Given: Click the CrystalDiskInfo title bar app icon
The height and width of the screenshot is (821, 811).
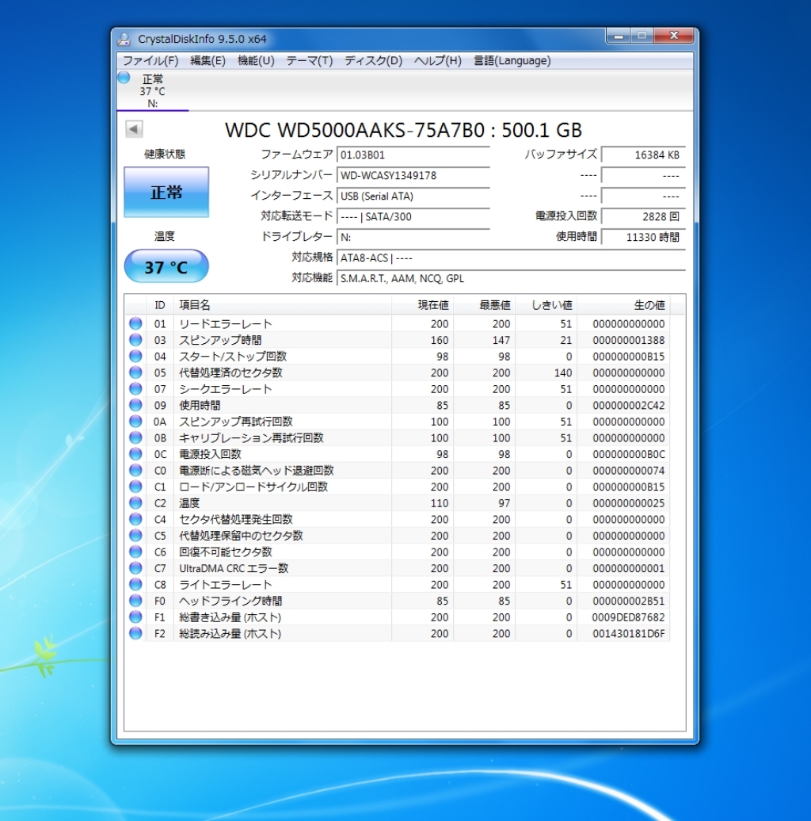Looking at the screenshot, I should click(124, 39).
